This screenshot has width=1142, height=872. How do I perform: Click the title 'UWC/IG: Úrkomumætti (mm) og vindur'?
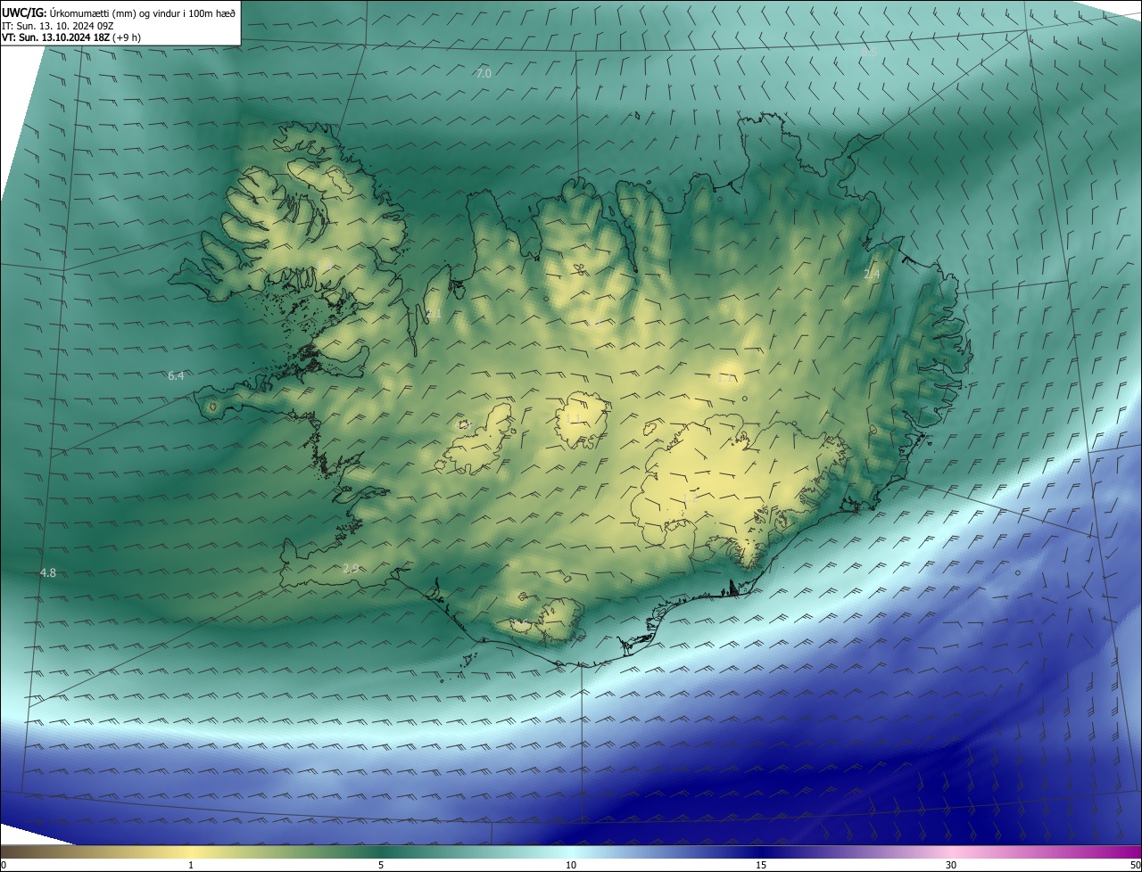click(119, 12)
